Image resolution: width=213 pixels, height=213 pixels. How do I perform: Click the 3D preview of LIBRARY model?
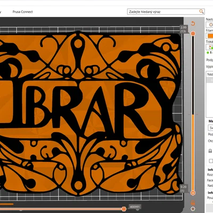coord(91,113)
